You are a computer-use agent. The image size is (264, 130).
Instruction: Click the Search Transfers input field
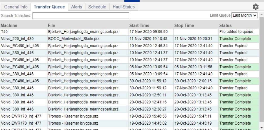81,16
